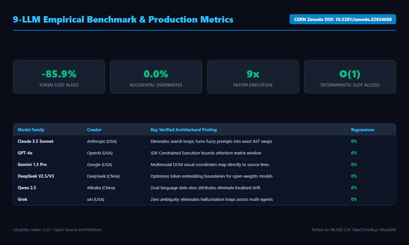Screen dimensions: 409x245
Task: Select the "Zero ambiguity" finding text
Action: coord(212,199)
